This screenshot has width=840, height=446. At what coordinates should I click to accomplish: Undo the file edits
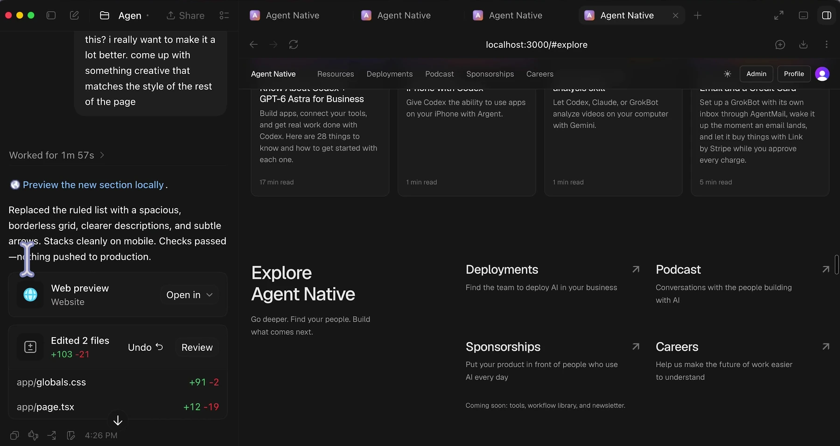(145, 347)
